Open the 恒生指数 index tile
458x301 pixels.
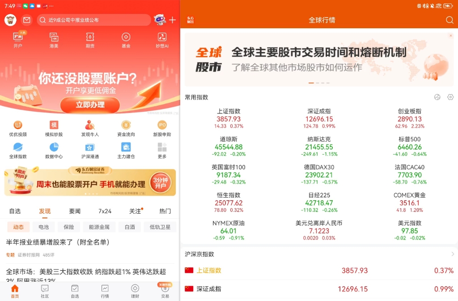click(x=229, y=202)
